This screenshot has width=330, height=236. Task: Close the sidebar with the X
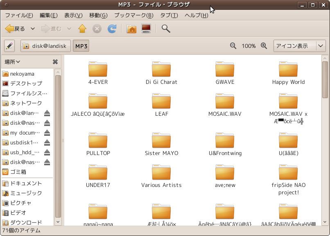click(55, 62)
